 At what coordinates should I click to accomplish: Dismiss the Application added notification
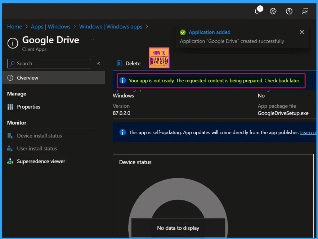[x=302, y=32]
